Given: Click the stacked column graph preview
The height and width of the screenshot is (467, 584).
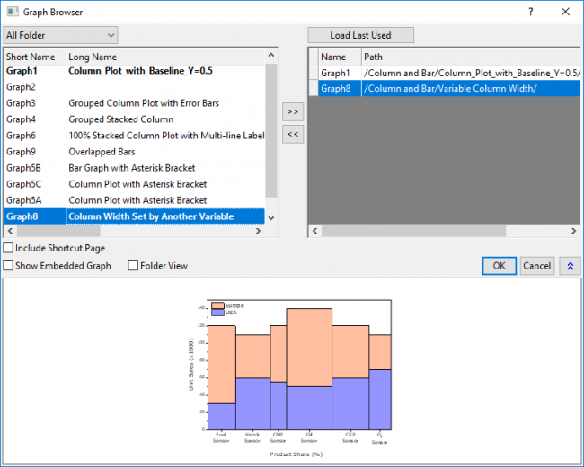Looking at the screenshot, I should 291,370.
